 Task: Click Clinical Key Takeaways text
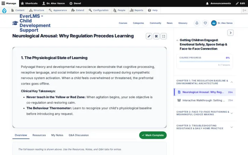point(38,91)
